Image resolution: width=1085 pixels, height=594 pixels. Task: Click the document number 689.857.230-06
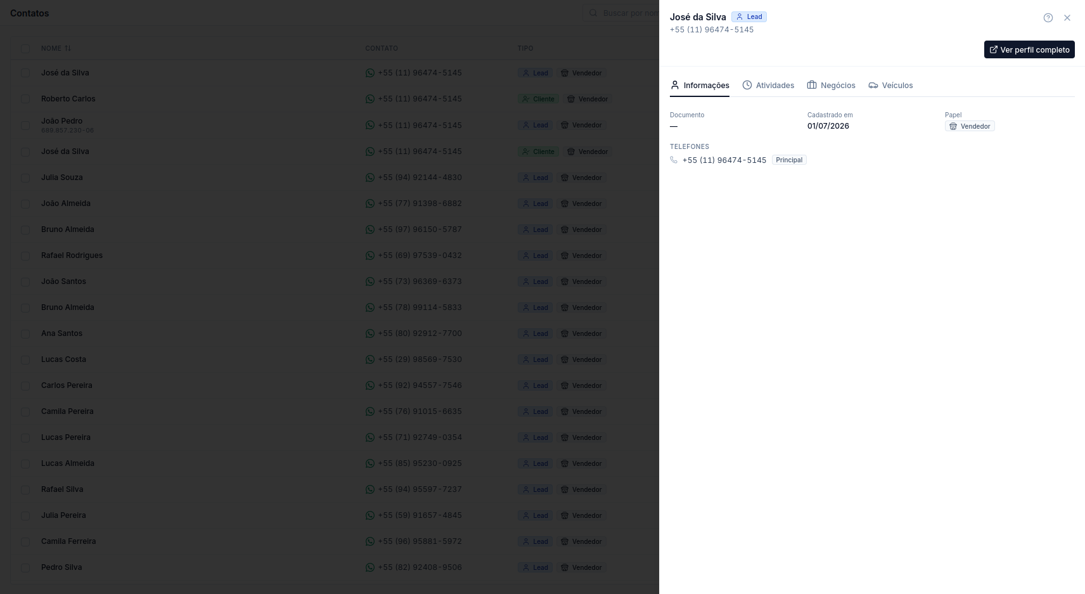coord(67,131)
